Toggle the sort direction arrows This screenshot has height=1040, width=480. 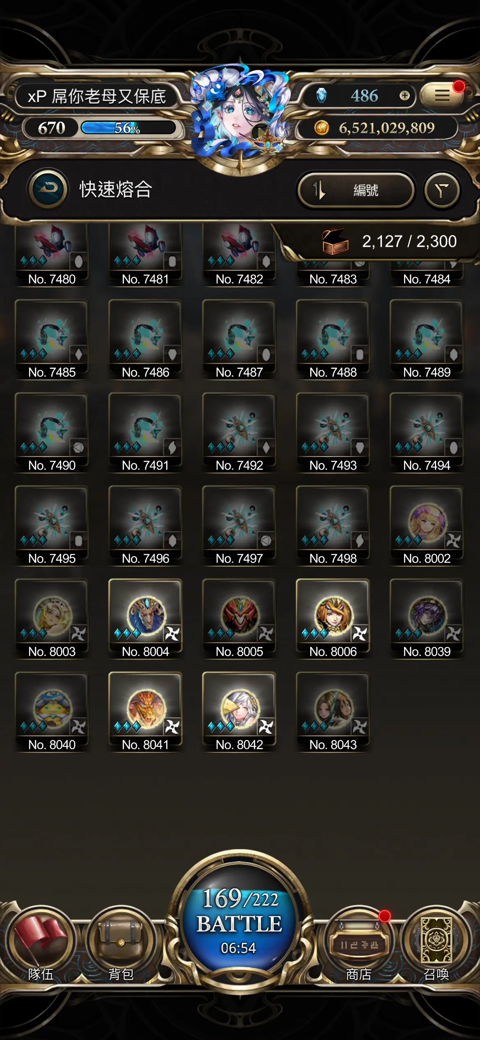pyautogui.click(x=319, y=190)
